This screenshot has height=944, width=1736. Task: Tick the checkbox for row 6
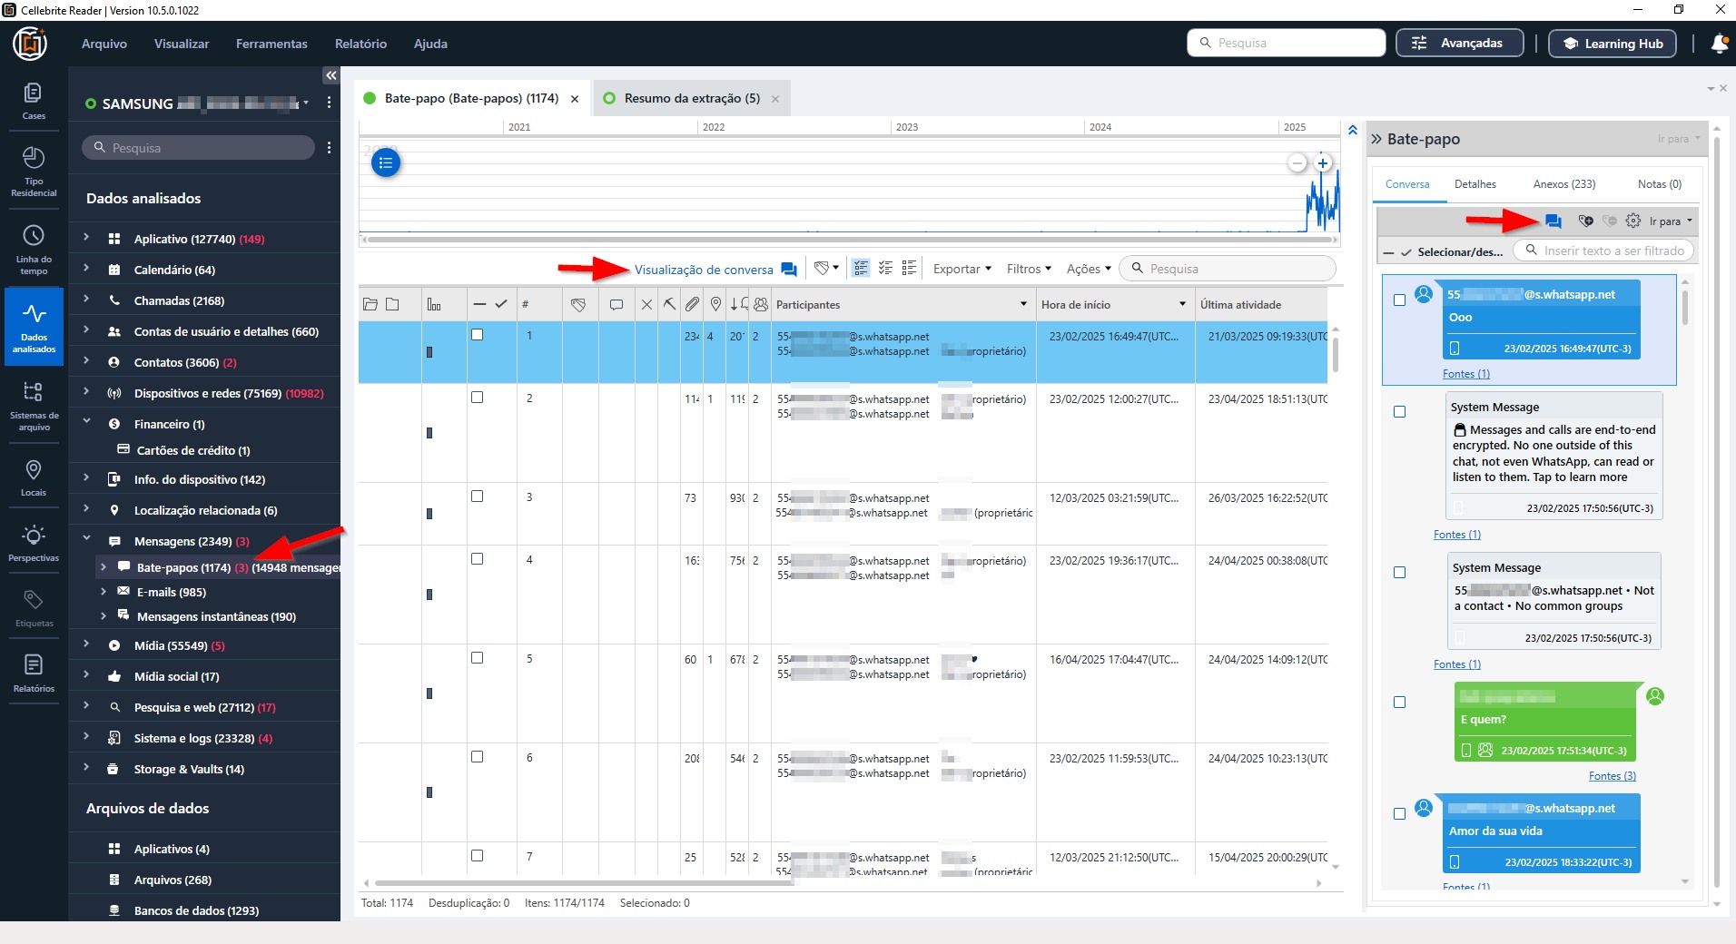pyautogui.click(x=477, y=757)
